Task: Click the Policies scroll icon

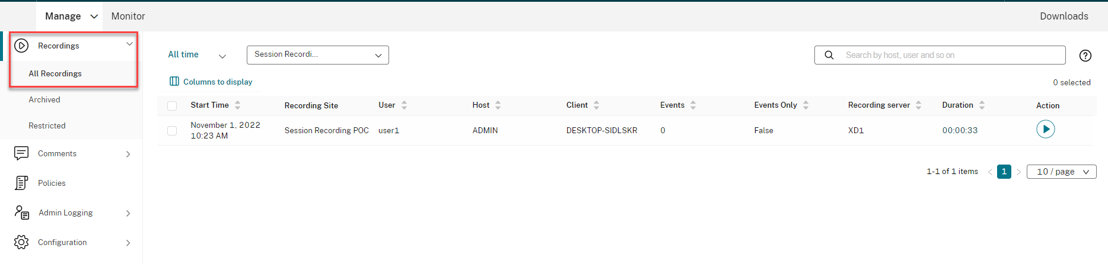Action: click(x=21, y=183)
